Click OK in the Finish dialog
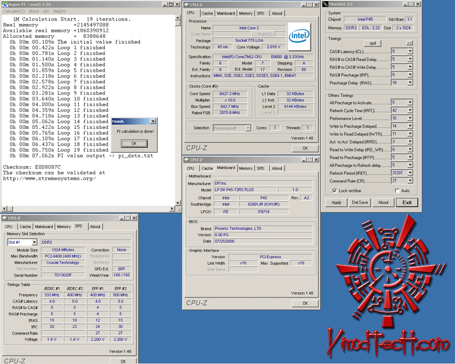This screenshot has height=364, width=455. [x=134, y=143]
